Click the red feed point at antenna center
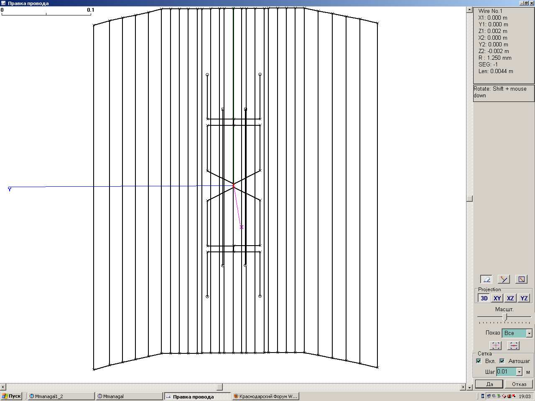This screenshot has width=535, height=401. coord(234,185)
